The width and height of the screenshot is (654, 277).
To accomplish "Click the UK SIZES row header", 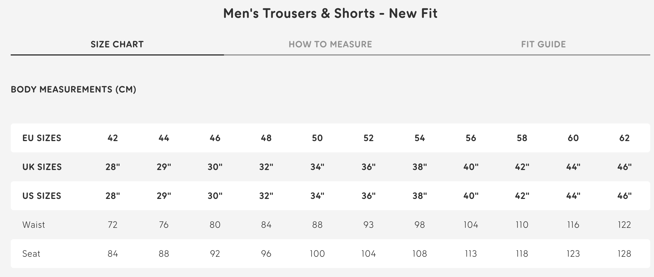I will coord(42,167).
